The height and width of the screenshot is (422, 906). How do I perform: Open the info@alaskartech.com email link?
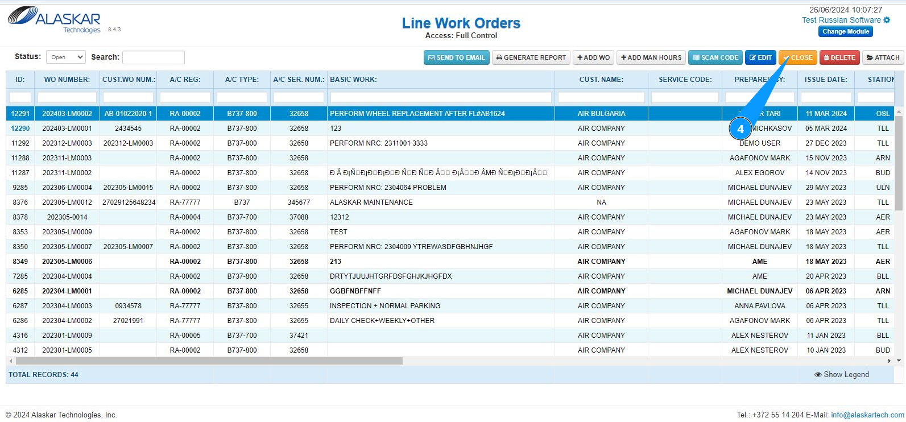[867, 415]
